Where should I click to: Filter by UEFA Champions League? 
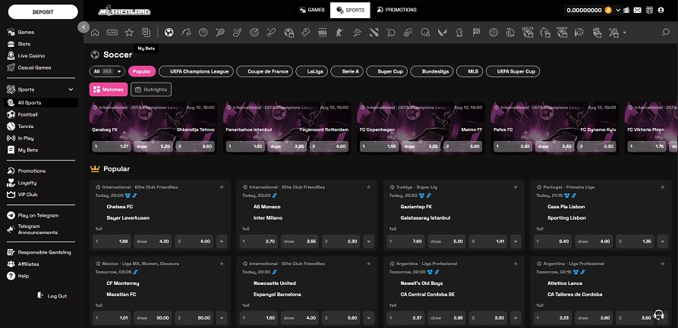point(197,72)
